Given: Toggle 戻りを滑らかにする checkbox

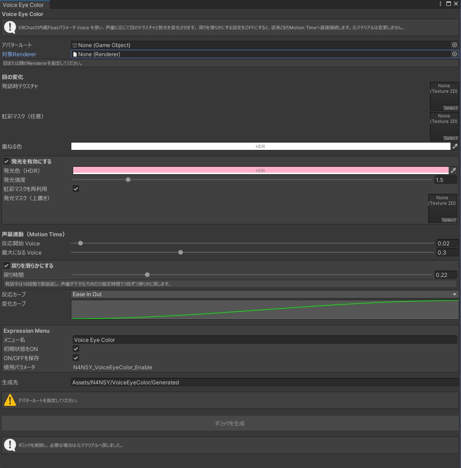Looking at the screenshot, I should pos(6,266).
